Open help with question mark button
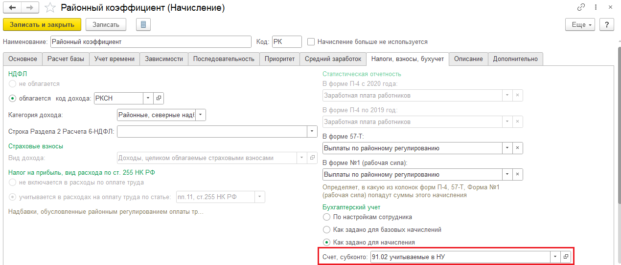 607,24
